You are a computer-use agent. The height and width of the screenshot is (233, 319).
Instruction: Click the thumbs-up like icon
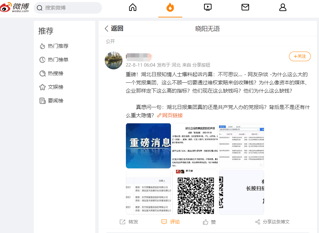click(205, 222)
